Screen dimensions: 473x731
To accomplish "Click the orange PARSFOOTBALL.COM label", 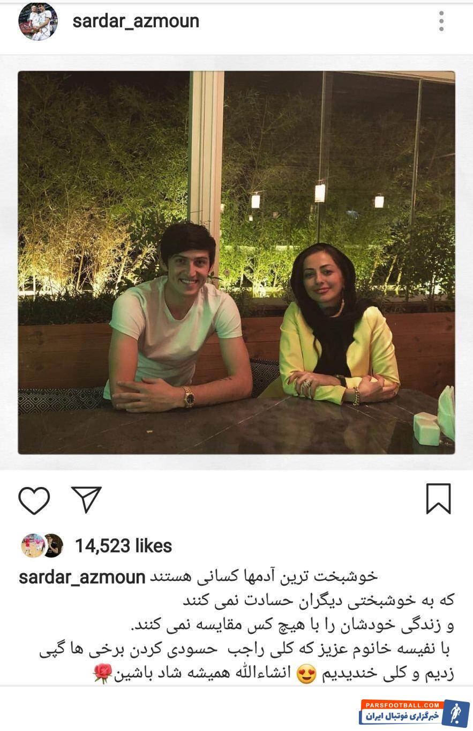I will point(401,705).
